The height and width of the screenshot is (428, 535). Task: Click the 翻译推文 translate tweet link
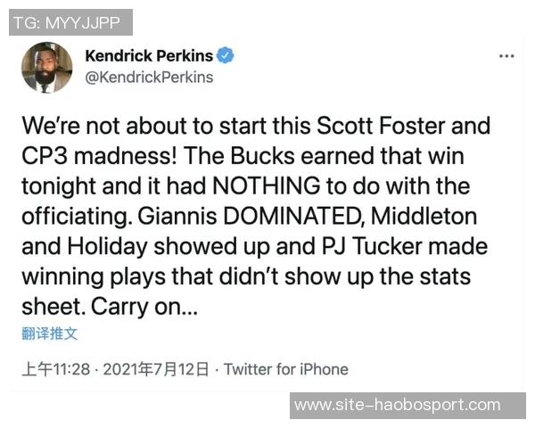[x=50, y=333]
